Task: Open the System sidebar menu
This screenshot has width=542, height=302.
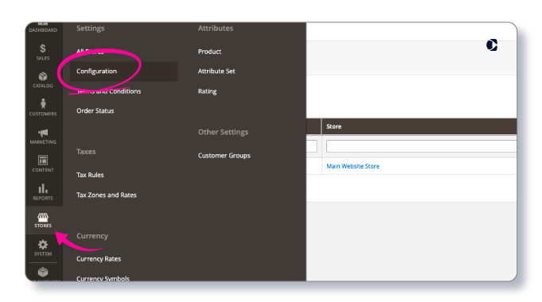Action: 43,248
